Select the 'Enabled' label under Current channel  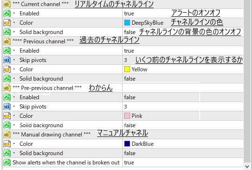tap(29, 14)
